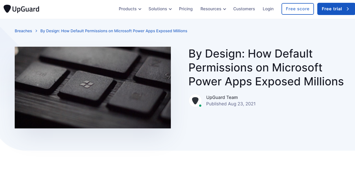Open the Customers page
Image resolution: width=355 pixels, height=169 pixels.
tap(244, 9)
